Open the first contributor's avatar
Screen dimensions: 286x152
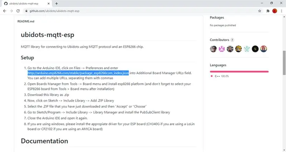(213, 49)
